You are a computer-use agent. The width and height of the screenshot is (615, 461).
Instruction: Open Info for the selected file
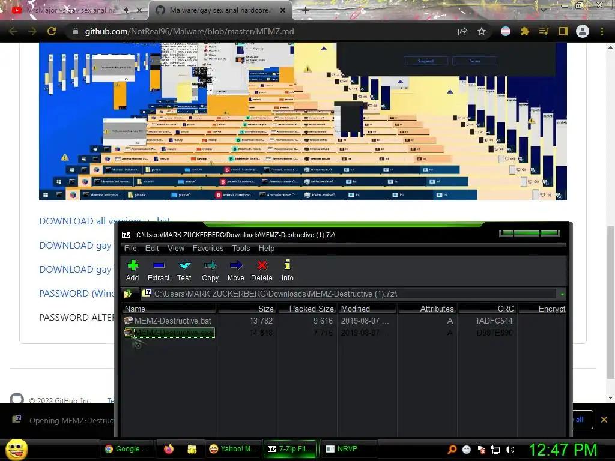[288, 271]
